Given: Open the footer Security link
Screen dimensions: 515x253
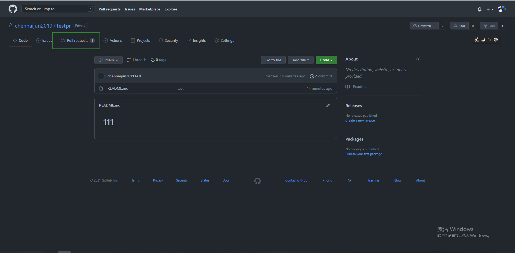Looking at the screenshot, I should point(182,180).
